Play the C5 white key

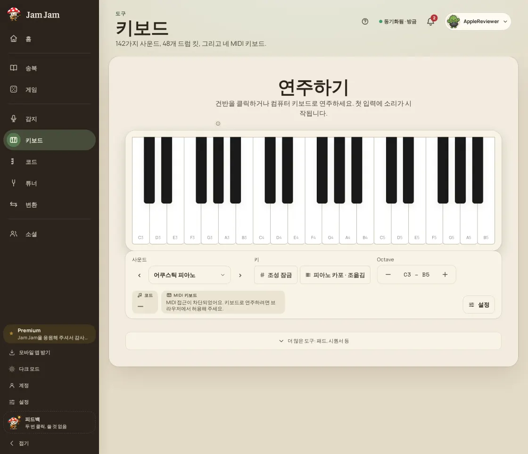[x=382, y=224]
